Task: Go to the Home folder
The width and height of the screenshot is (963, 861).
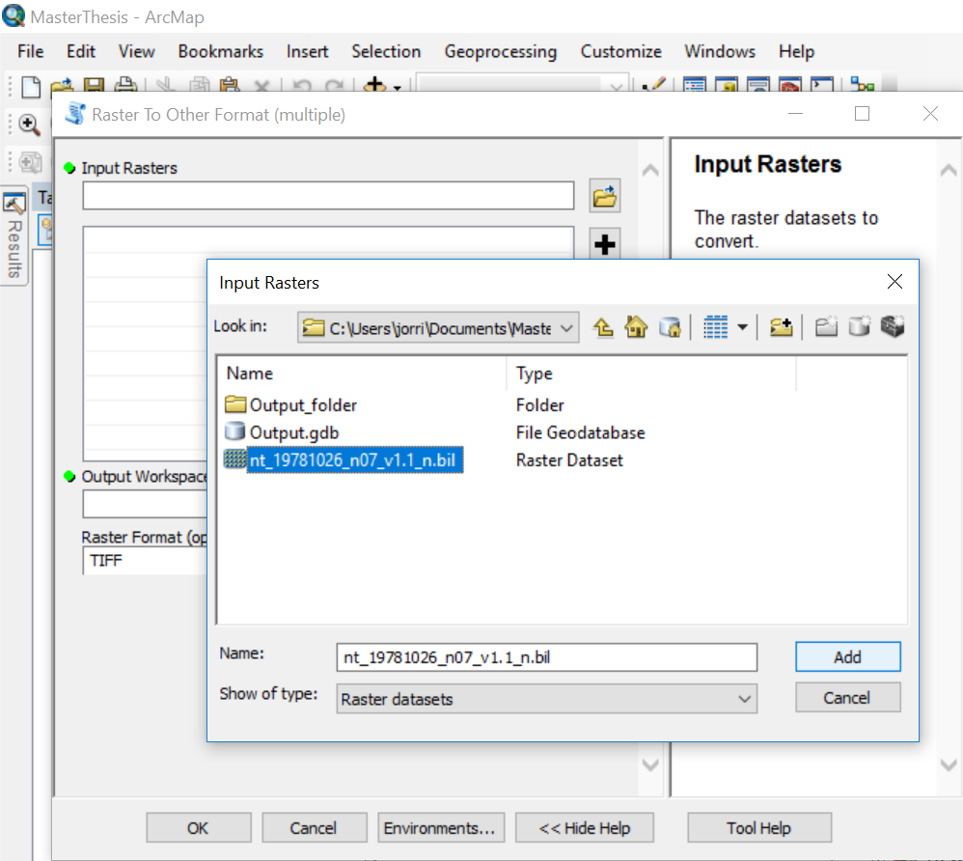Action: (636, 327)
